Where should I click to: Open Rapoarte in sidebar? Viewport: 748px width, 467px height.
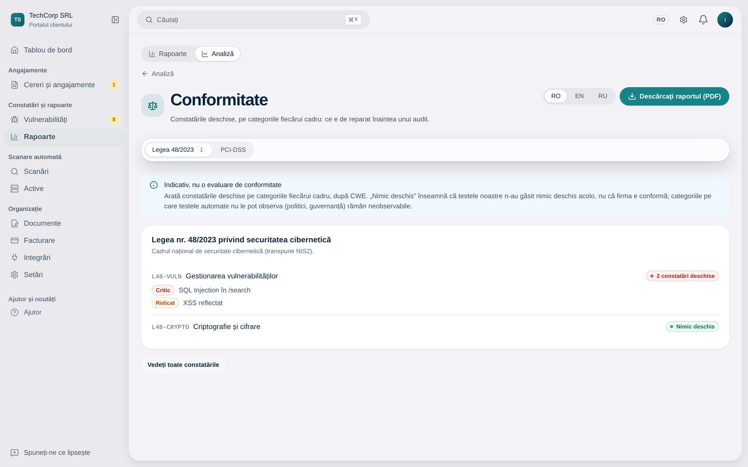pyautogui.click(x=65, y=137)
